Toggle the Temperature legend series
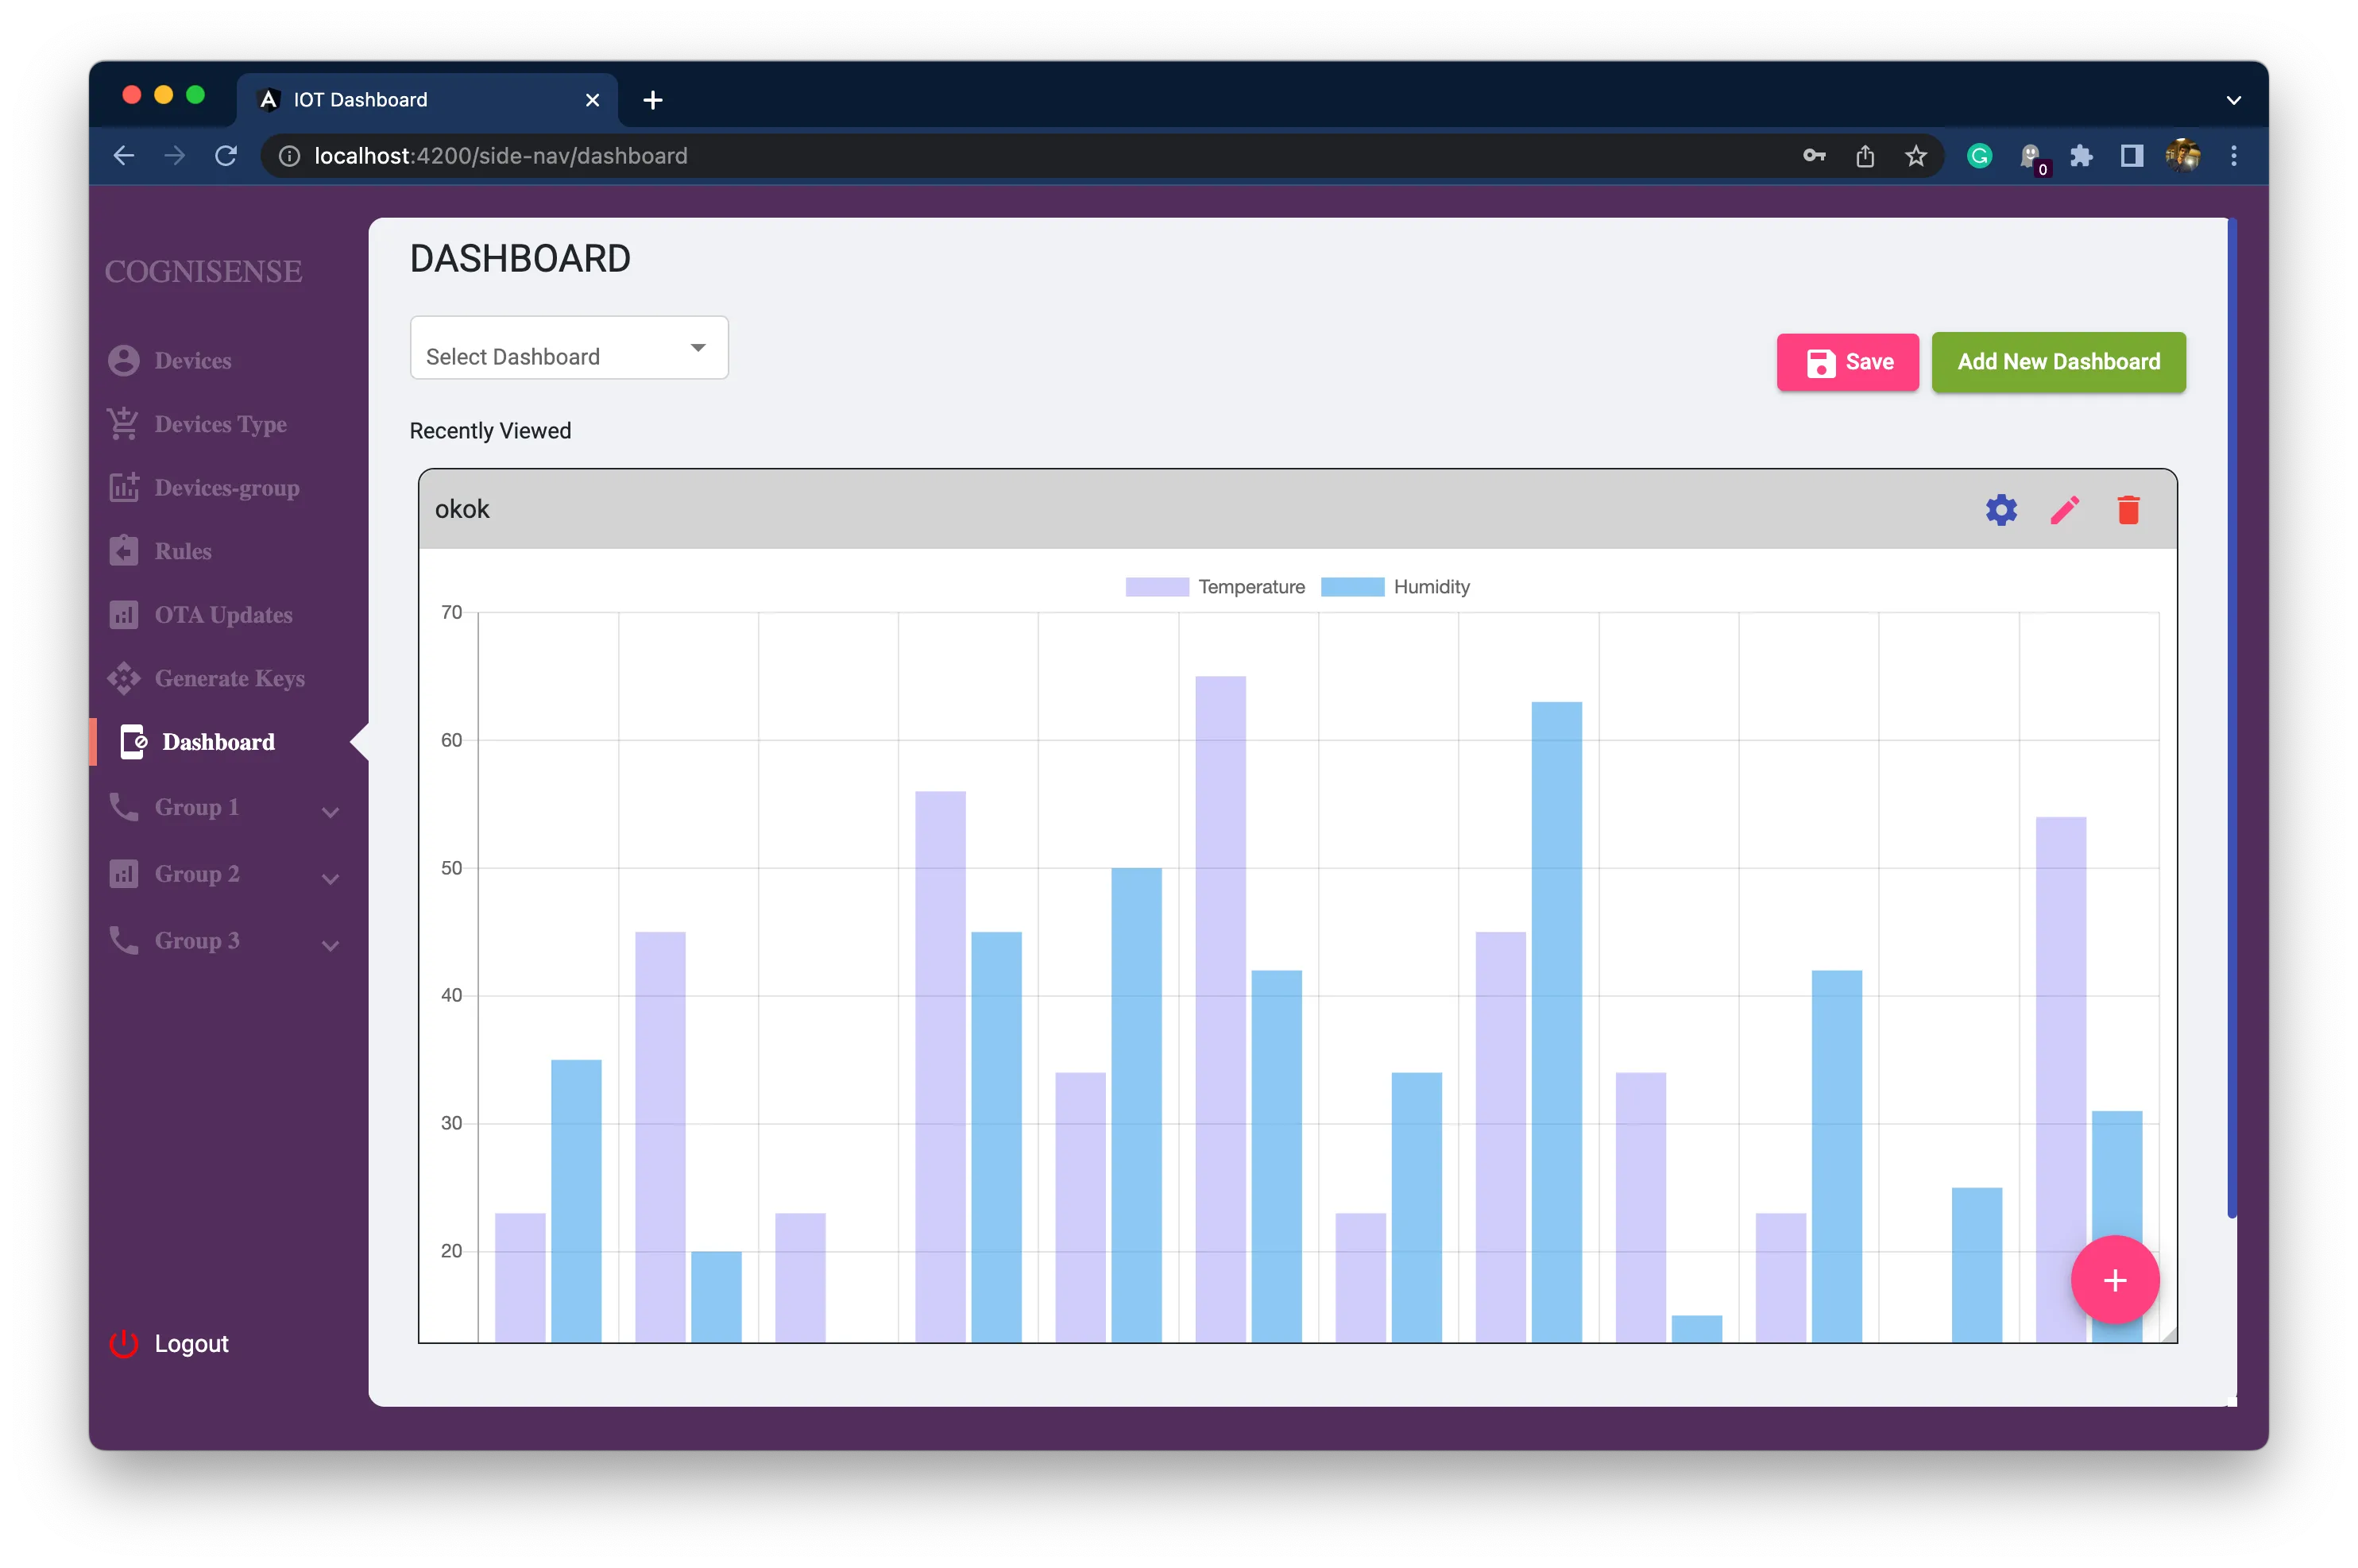 (x=1215, y=586)
